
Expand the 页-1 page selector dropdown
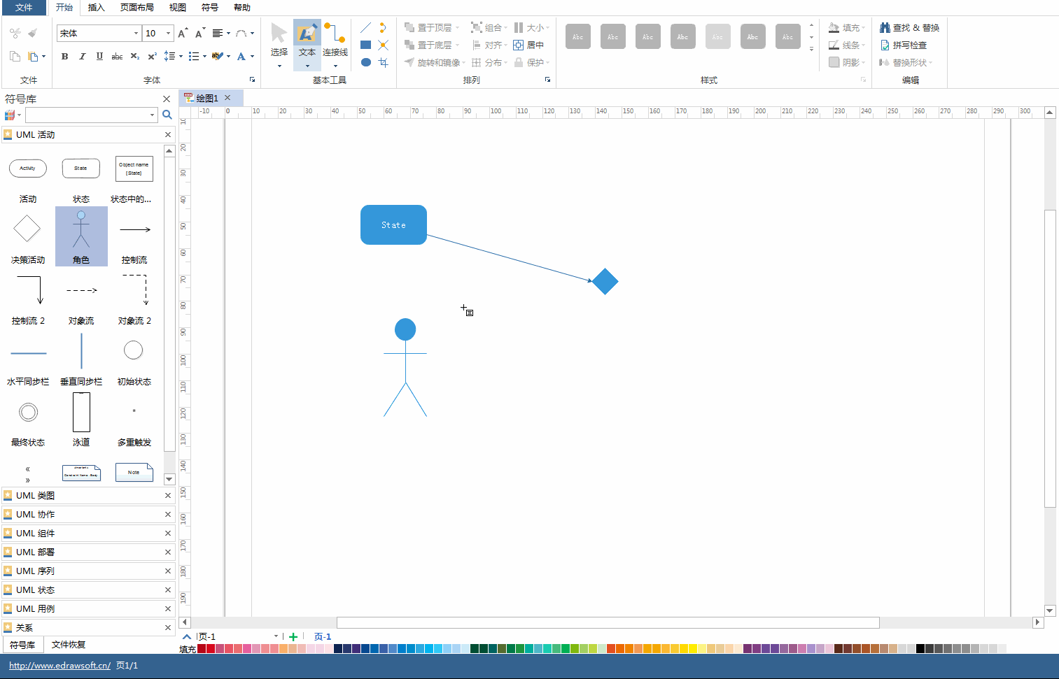tap(276, 637)
